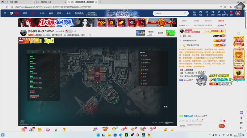Click the streamer's round avatar
This screenshot has width=247, height=138.
click(x=23, y=33)
